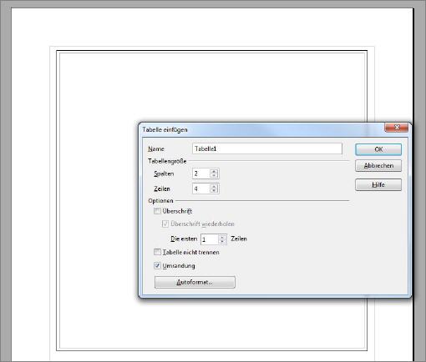This screenshot has height=362, width=426.
Task: Uncheck the Umrandung checkbox
Action: pos(157,265)
